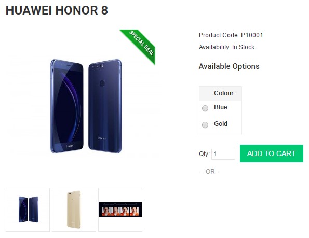Select the Gold colour radio button
The height and width of the screenshot is (238, 309).
click(205, 125)
